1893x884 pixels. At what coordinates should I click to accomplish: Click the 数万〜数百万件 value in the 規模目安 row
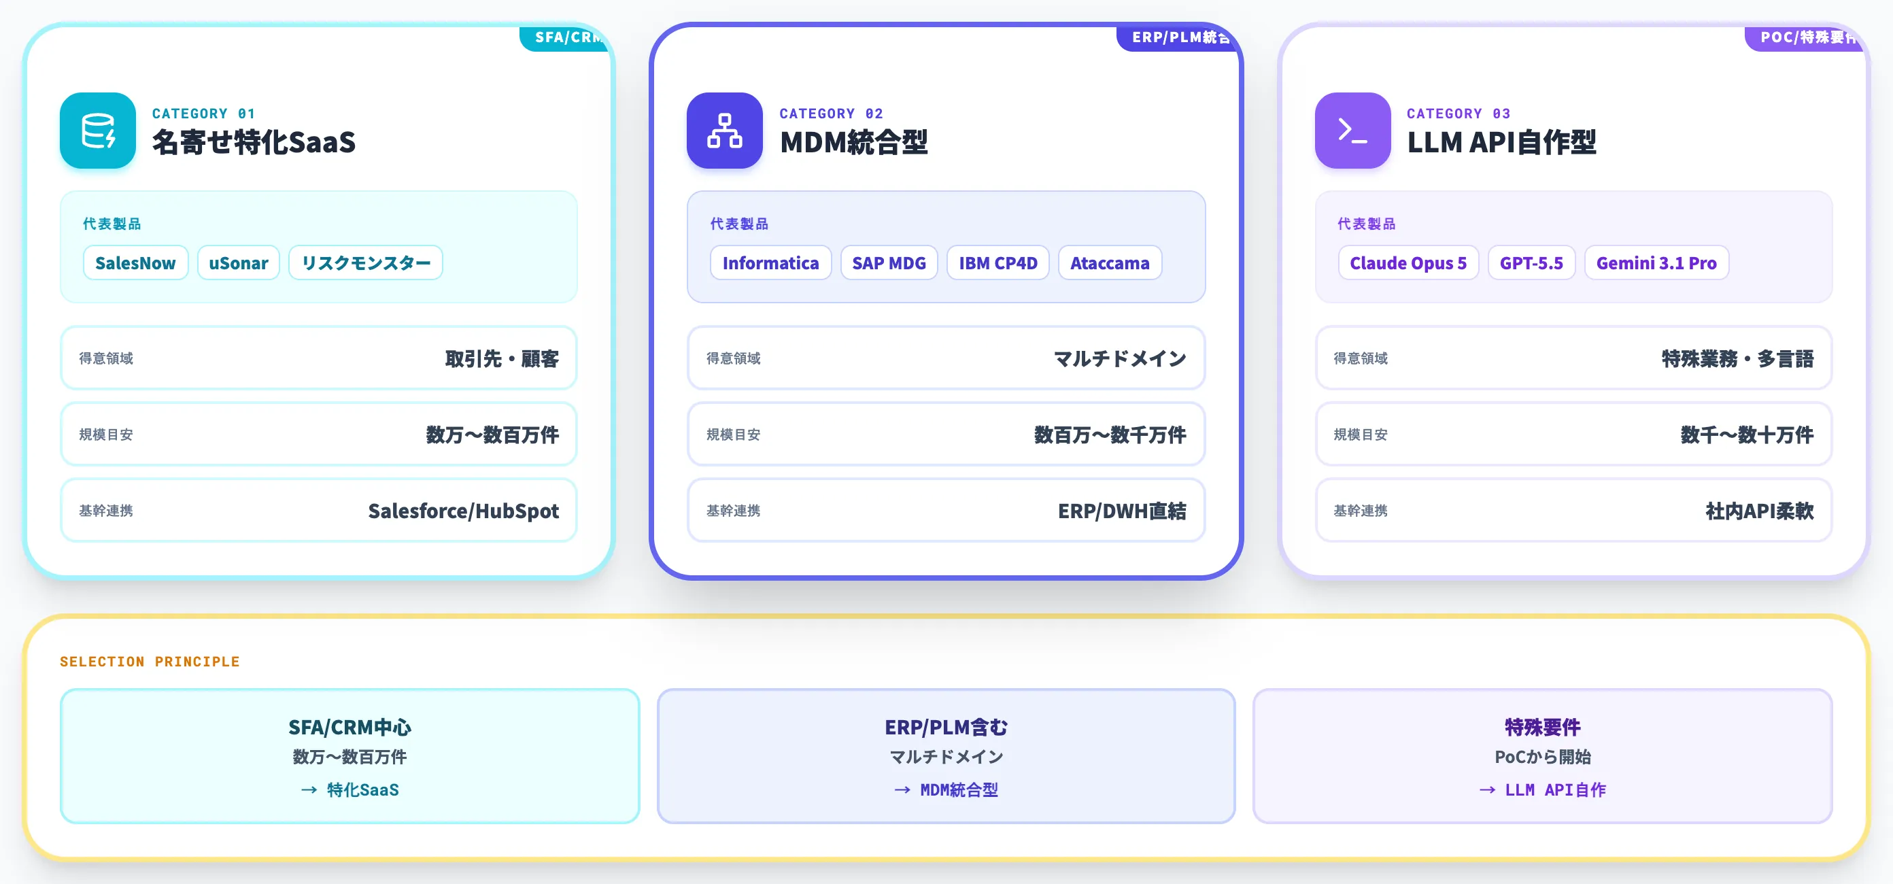tap(492, 435)
